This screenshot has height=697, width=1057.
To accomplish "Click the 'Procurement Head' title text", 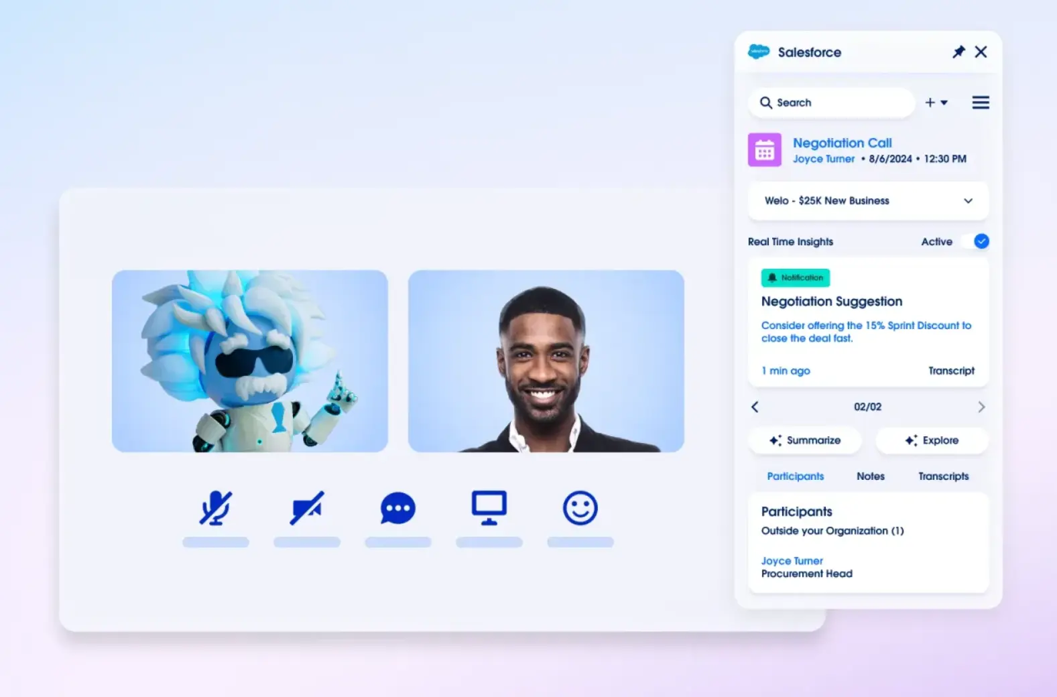I will click(807, 574).
